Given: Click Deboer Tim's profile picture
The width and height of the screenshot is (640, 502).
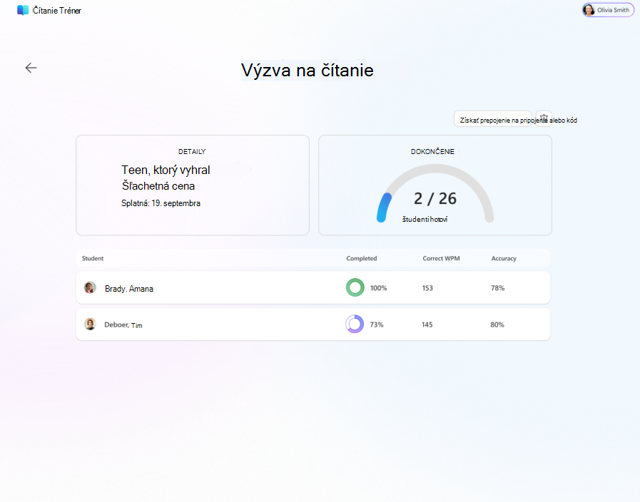Looking at the screenshot, I should [90, 324].
